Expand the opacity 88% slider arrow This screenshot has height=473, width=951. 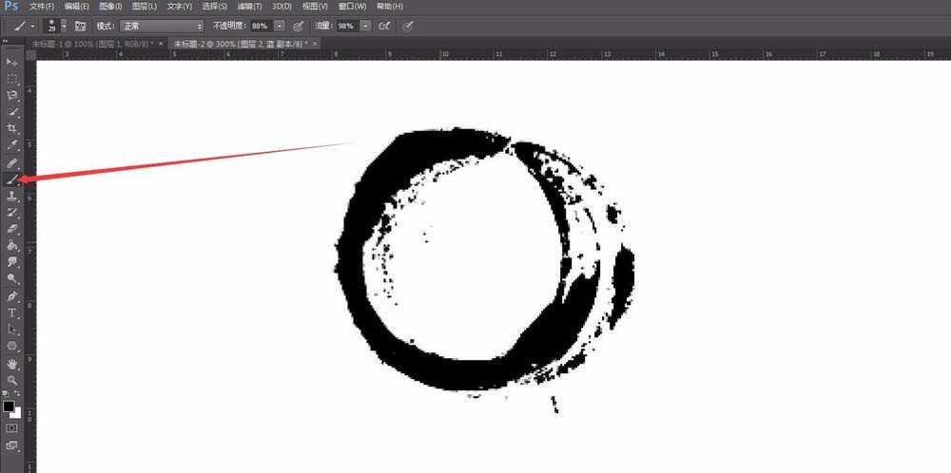pyautogui.click(x=280, y=26)
